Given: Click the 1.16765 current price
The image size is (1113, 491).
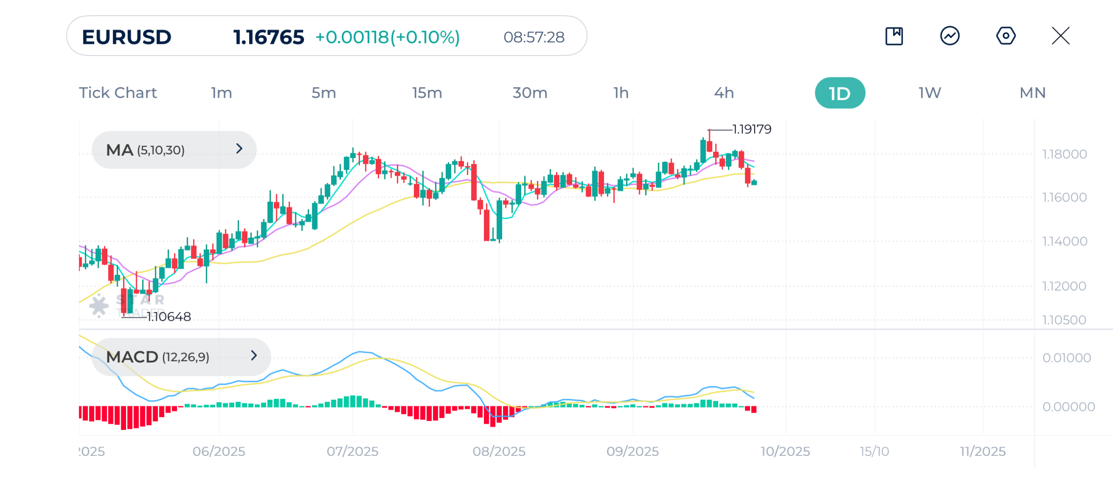Looking at the screenshot, I should [268, 37].
